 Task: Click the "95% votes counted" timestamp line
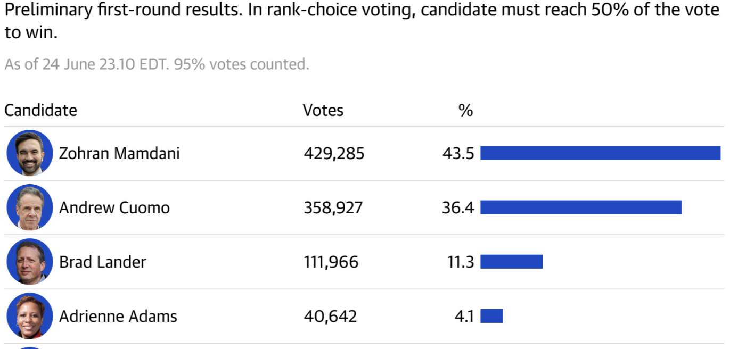(x=157, y=64)
